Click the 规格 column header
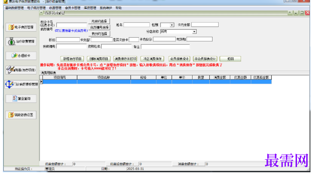This screenshot has width=317, height=175. click(144, 78)
